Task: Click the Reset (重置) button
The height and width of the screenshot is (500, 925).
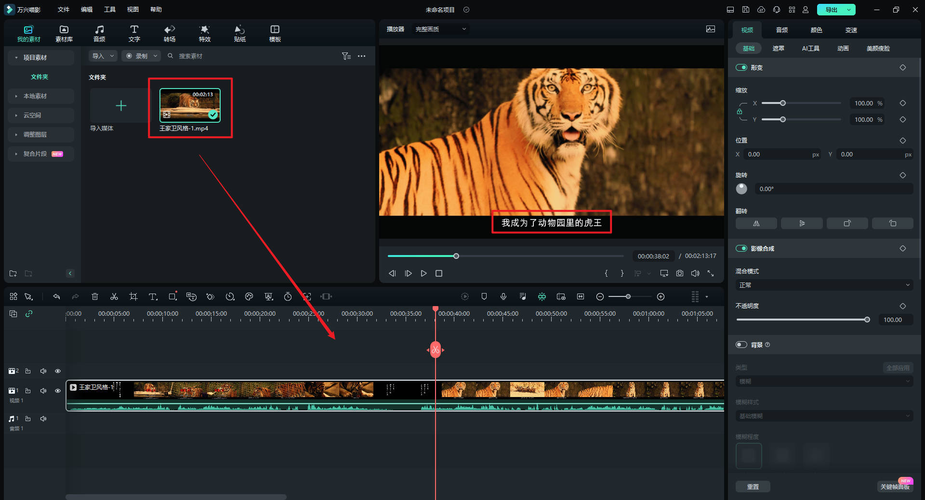Action: coord(753,487)
